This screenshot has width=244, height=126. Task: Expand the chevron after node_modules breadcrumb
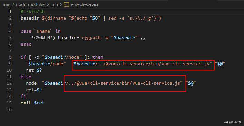click(48, 5)
